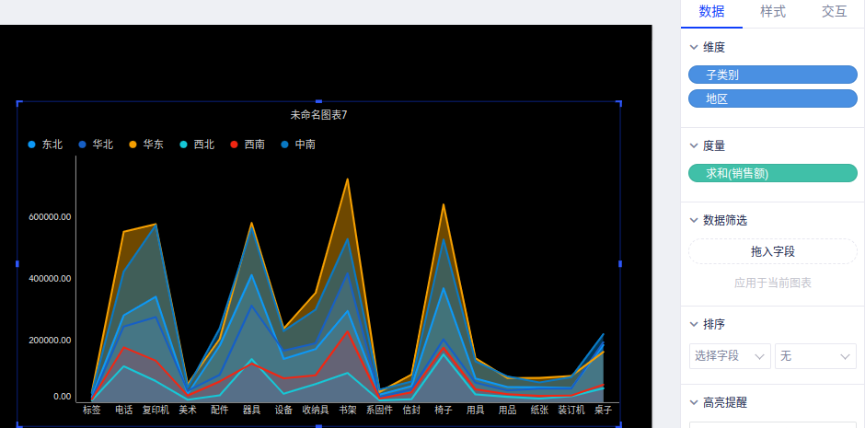
Task: Click the 拖入字段 filter drop area
Action: click(772, 251)
